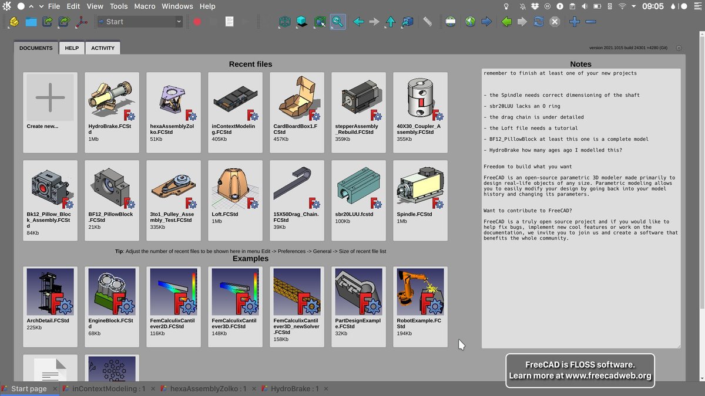Click the macro document icon
The image size is (705, 396).
pos(230,22)
